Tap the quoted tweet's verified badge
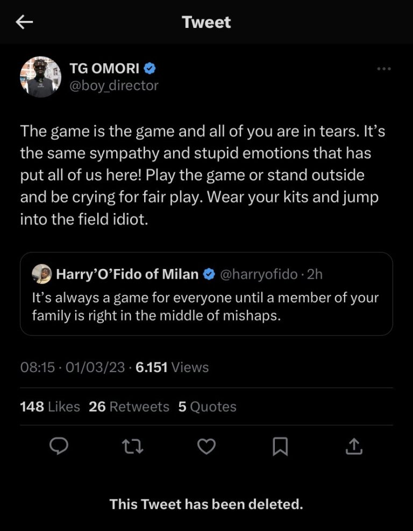 (x=208, y=274)
